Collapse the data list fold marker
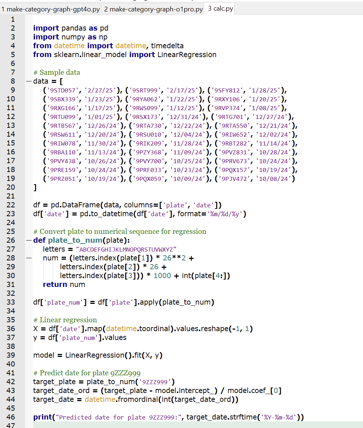 coord(29,81)
